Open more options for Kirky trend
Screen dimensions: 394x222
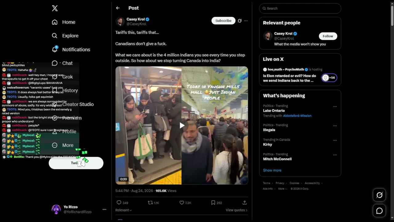point(335,140)
